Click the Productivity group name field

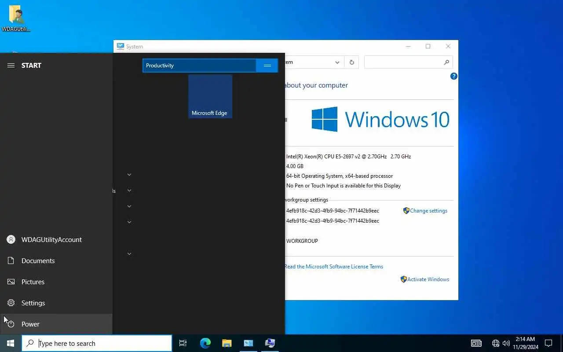tap(199, 66)
